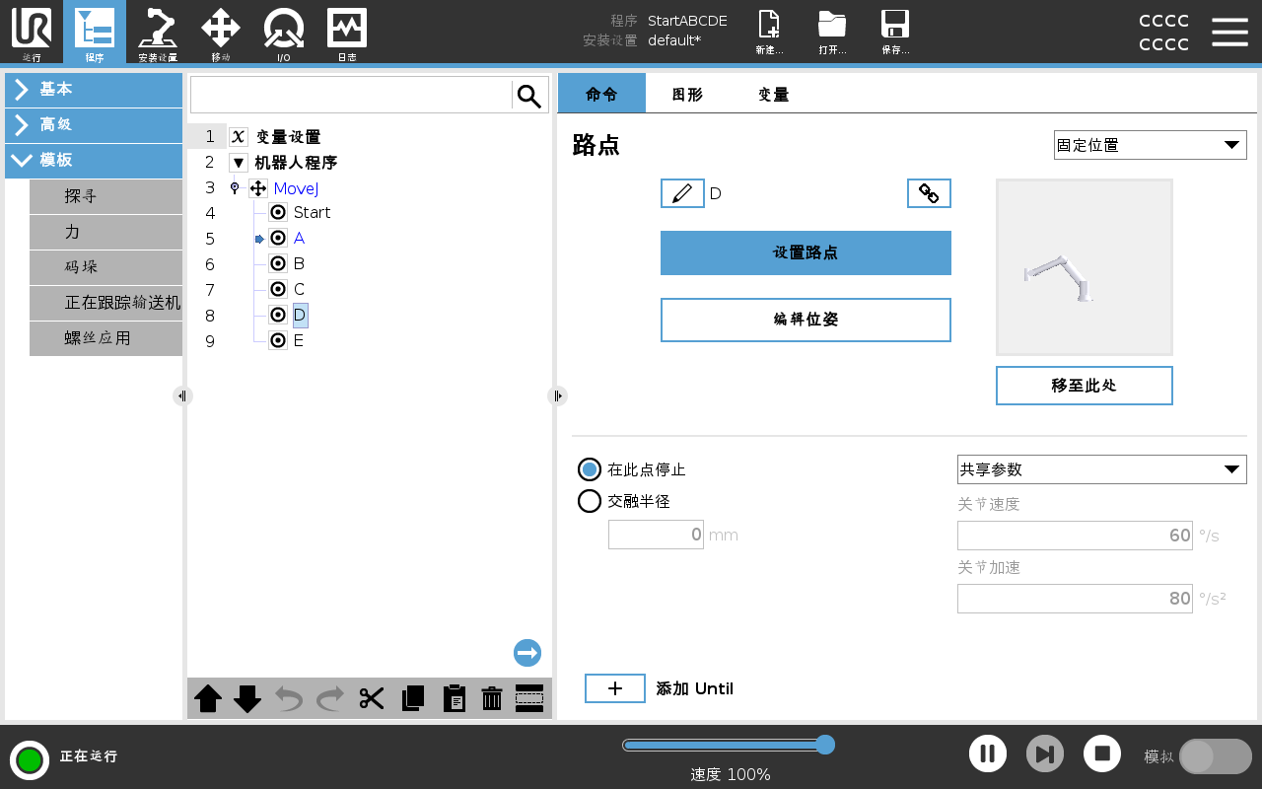Image resolution: width=1262 pixels, height=789 pixels.
Task: Click the pencil rename waypoint icon
Action: click(x=682, y=193)
